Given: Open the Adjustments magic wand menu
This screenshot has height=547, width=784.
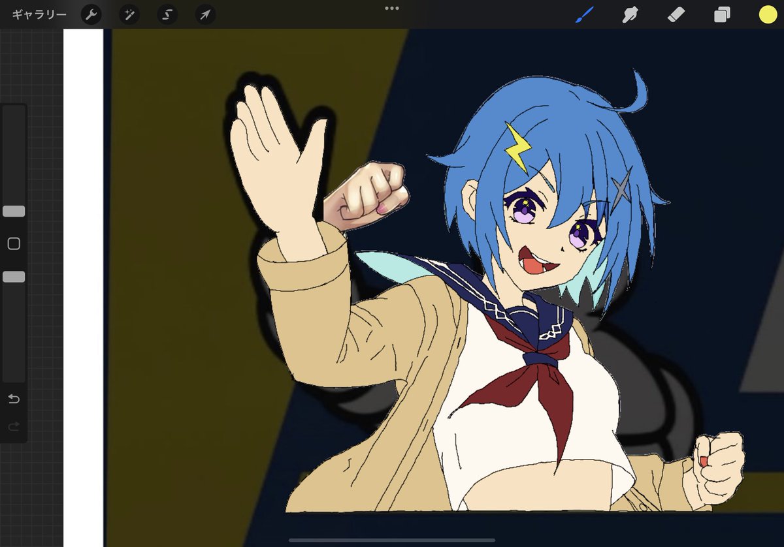Looking at the screenshot, I should [129, 14].
